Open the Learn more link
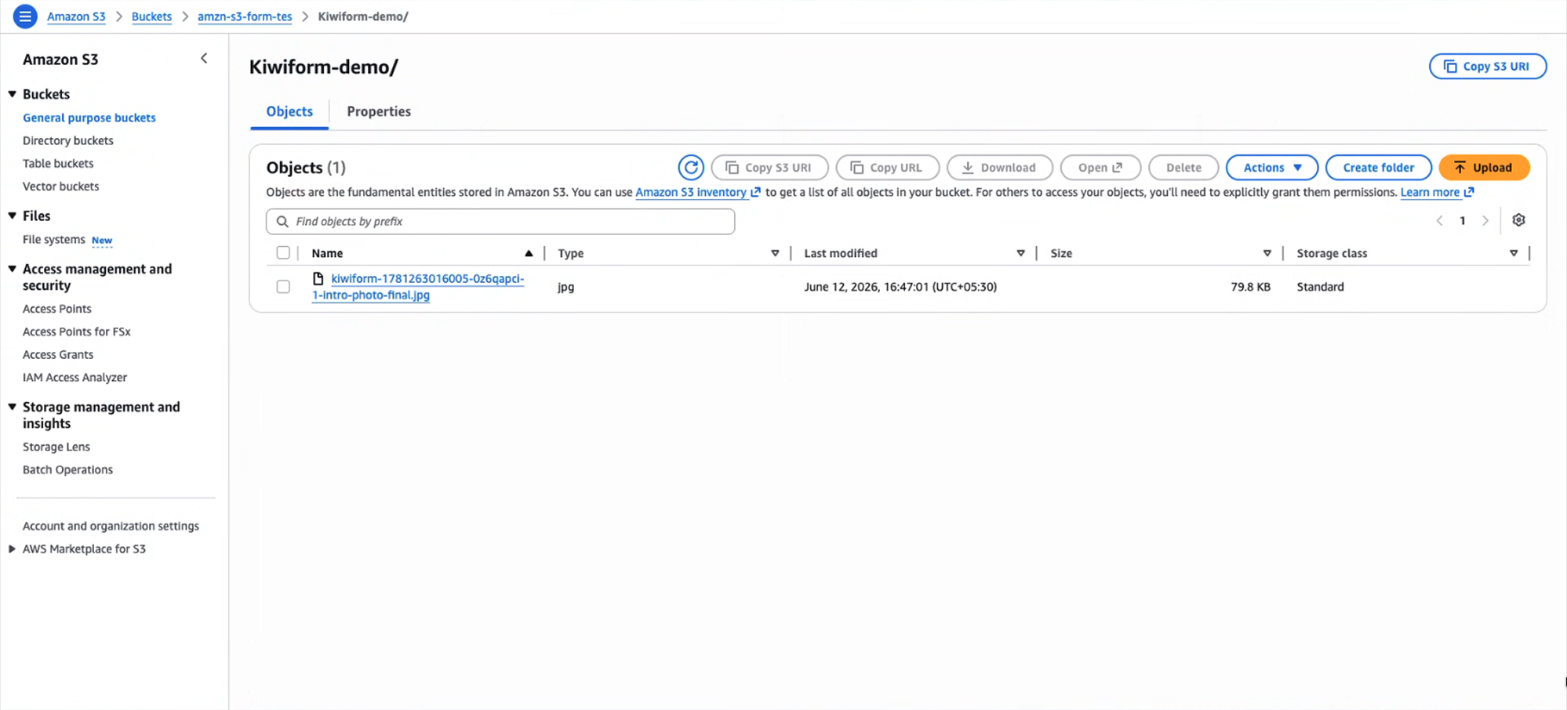The width and height of the screenshot is (1567, 710). (1437, 192)
